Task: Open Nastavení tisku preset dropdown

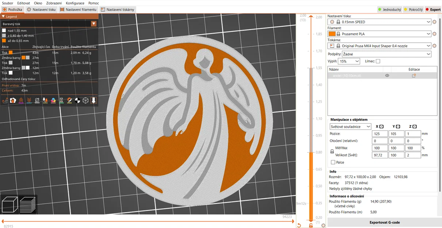Action: click(380, 22)
